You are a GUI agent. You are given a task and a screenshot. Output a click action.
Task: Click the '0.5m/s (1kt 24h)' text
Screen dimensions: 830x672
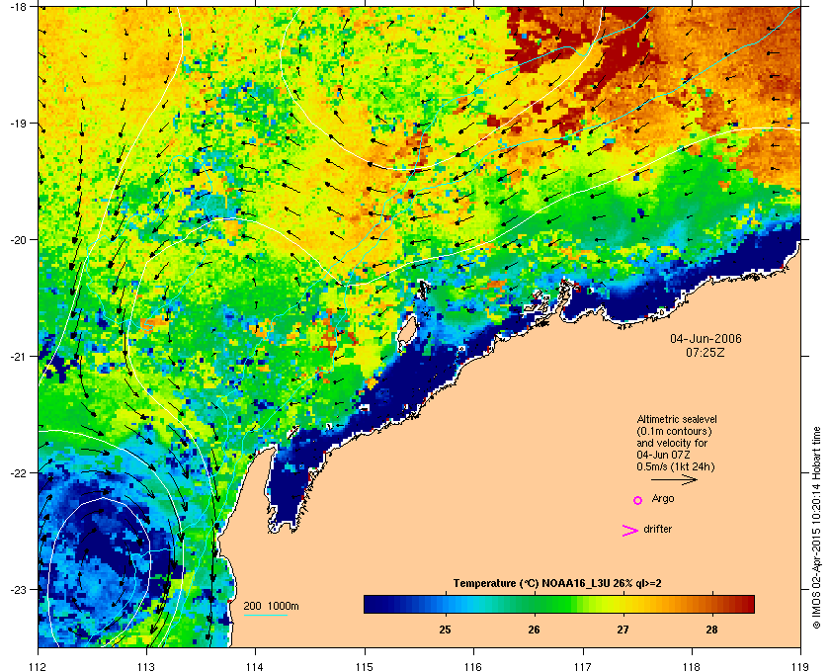coord(676,467)
